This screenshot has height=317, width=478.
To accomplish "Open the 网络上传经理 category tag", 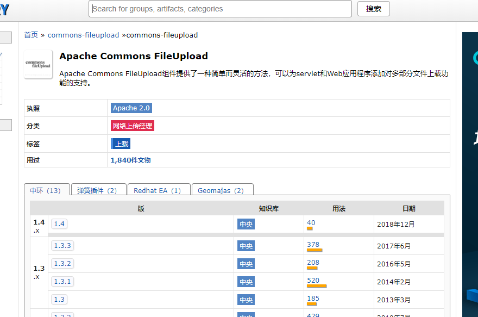I will coord(133,126).
